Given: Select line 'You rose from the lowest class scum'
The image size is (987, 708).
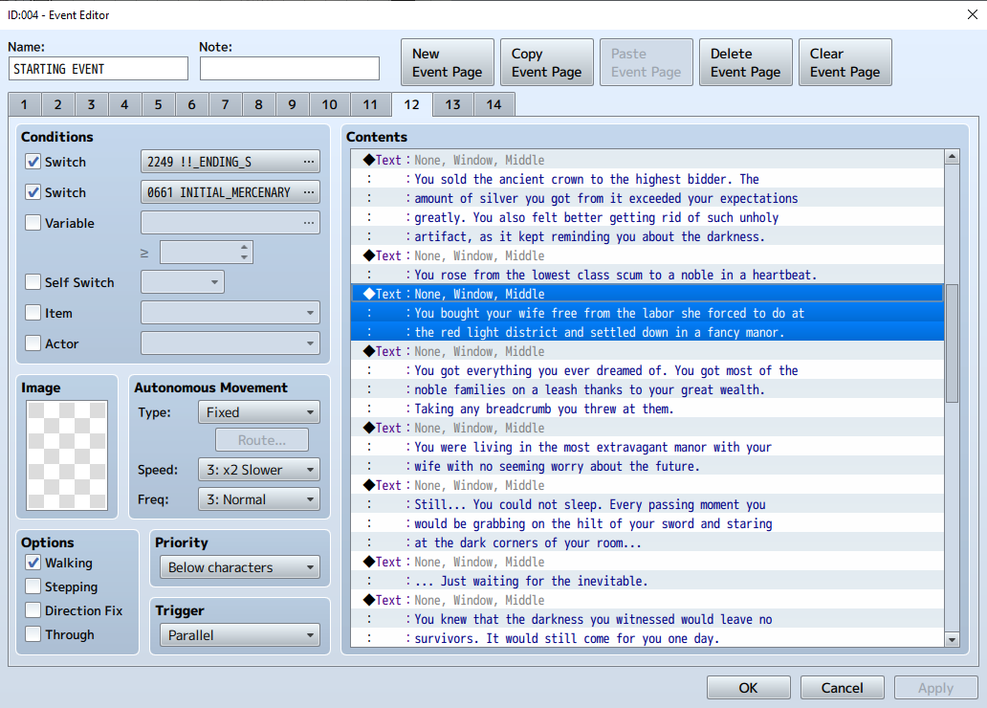Looking at the screenshot, I should (647, 276).
